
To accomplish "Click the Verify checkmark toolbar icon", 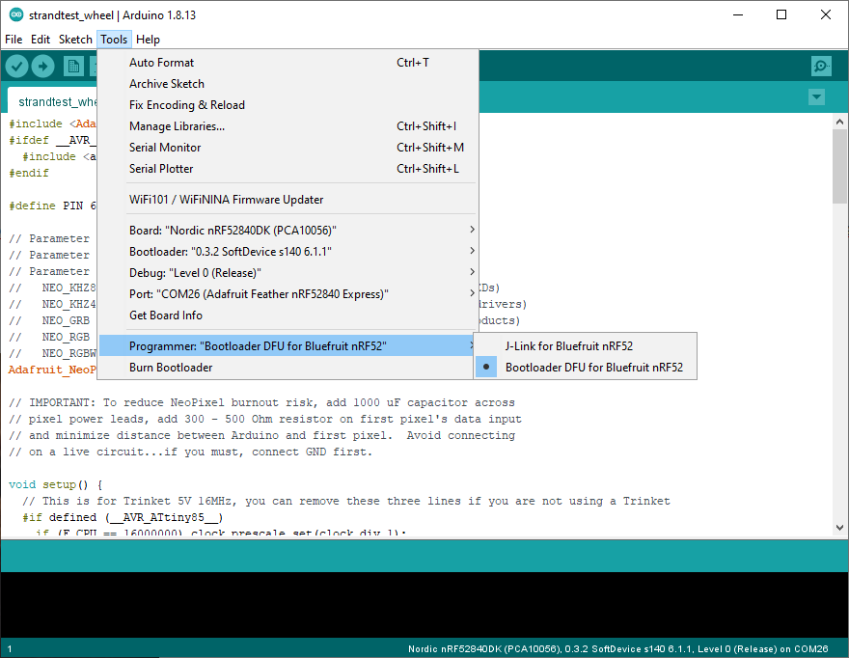I will 16,66.
